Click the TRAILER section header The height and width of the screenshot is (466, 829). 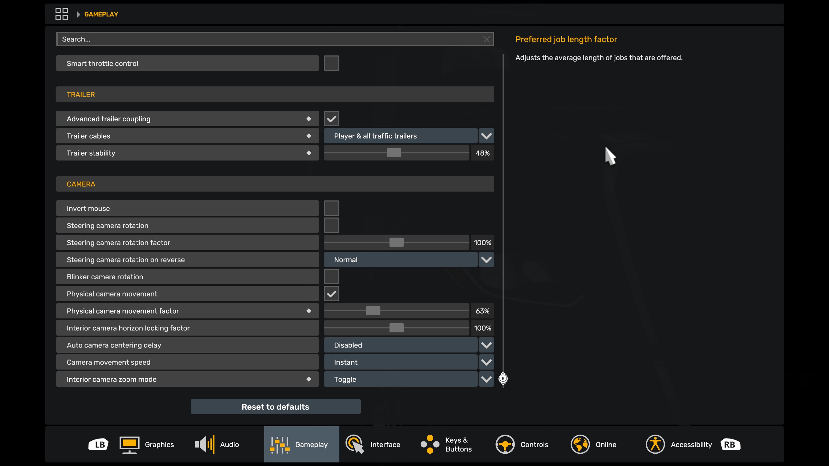(x=275, y=94)
